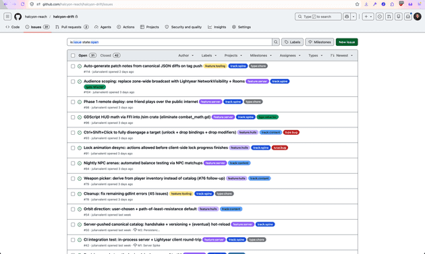This screenshot has width=425, height=254.
Task: Open M1: Server Spike milestone link
Action: (146, 245)
